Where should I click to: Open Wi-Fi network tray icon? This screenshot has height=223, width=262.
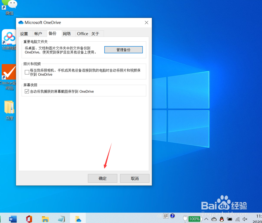pos(237,219)
